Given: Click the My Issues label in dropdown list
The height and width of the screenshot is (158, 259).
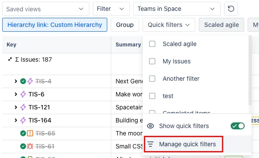Looking at the screenshot, I should [177, 61].
